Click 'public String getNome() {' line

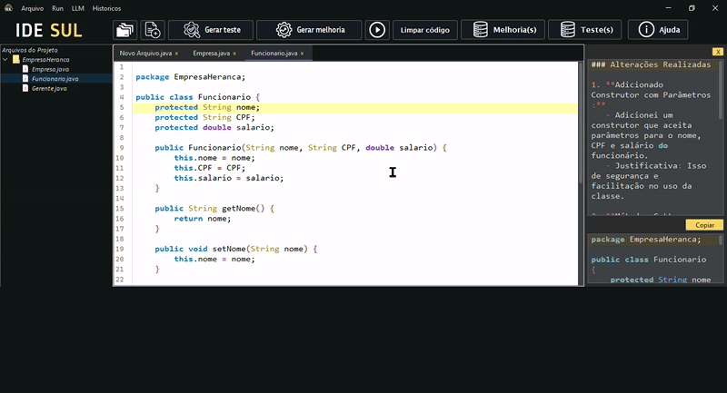214,209
